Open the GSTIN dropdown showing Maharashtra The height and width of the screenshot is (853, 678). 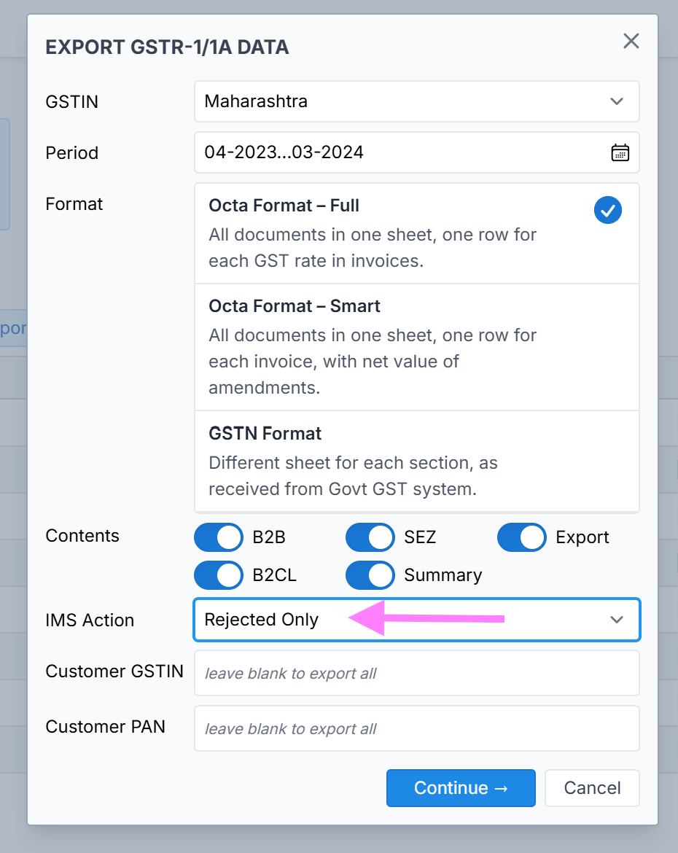(x=416, y=101)
